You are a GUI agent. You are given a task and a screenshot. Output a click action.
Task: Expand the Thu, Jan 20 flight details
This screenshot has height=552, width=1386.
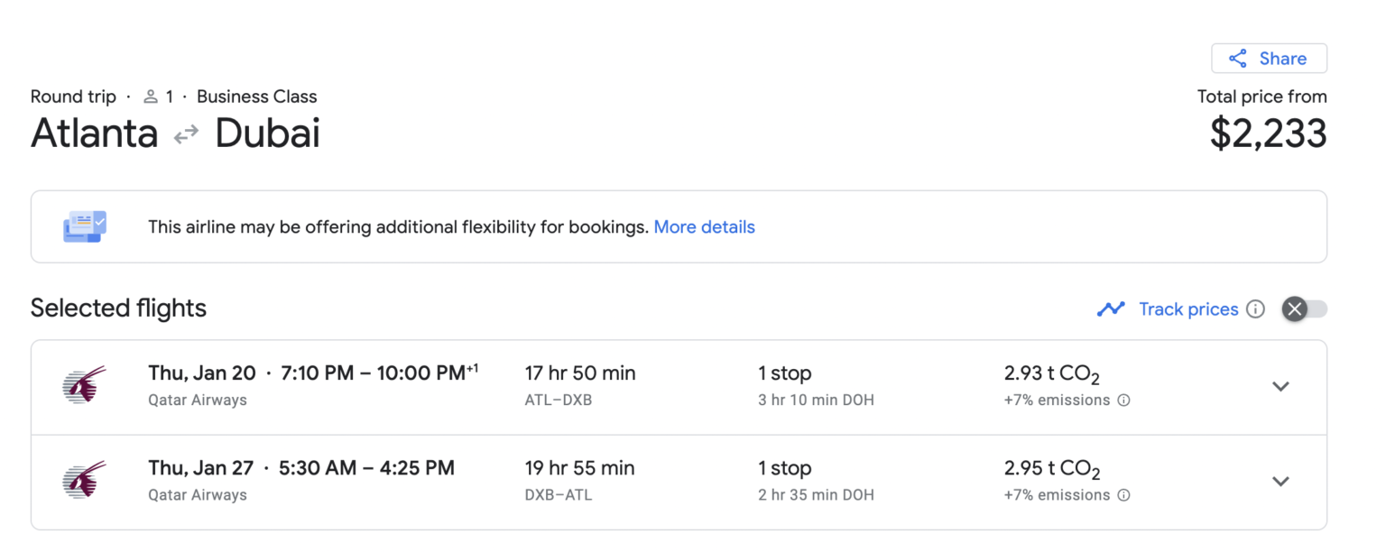coord(1280,386)
